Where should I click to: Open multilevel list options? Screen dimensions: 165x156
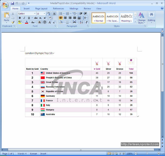click(75, 14)
